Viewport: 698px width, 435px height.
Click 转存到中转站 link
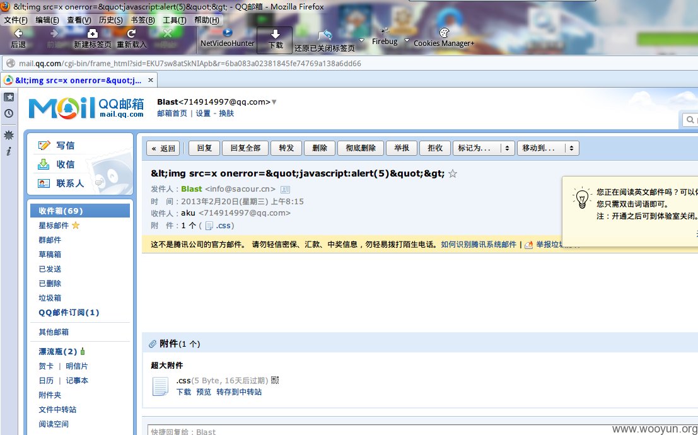[x=239, y=392]
